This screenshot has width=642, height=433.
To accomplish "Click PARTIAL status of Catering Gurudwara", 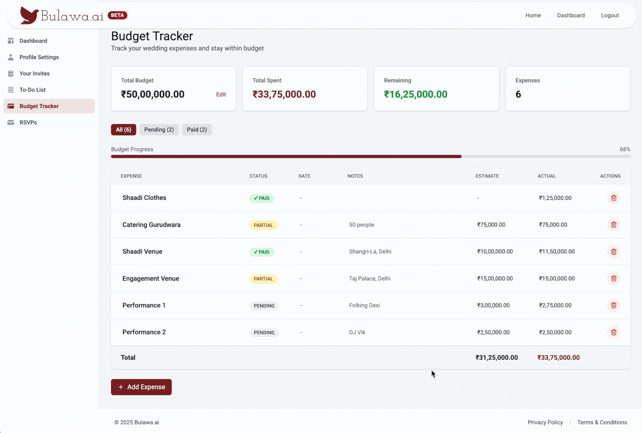I will pos(263,225).
